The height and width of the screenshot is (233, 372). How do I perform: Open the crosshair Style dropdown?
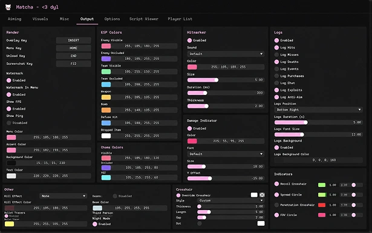[230, 200]
